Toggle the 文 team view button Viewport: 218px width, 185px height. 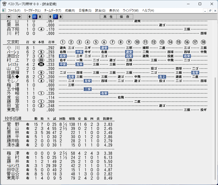tap(55, 17)
